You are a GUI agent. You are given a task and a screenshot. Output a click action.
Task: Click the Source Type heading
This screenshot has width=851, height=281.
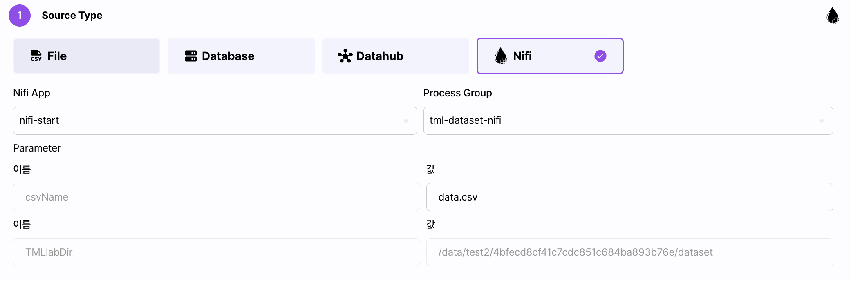tap(72, 16)
